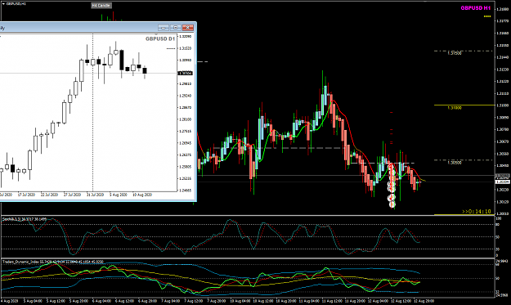Click the GBPUSD D1 label
The width and height of the screenshot is (511, 305).
point(160,38)
